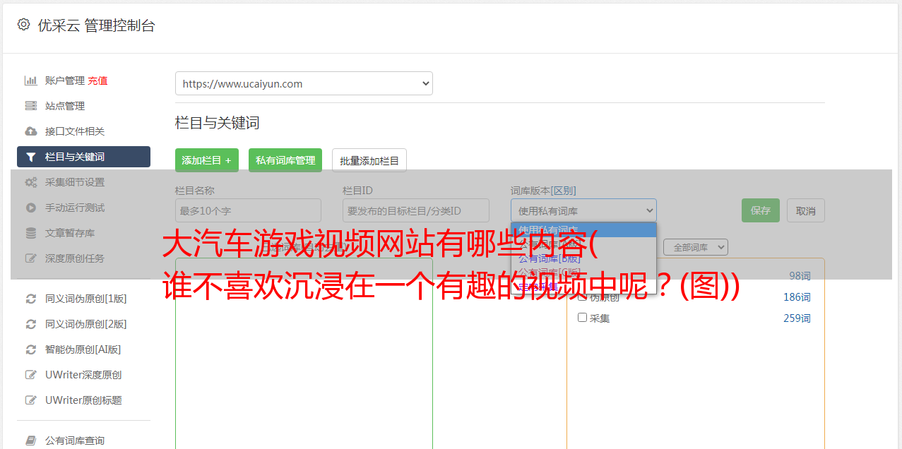Choose 定向采集 from the open list
Image resolution: width=902 pixels, height=449 pixels.
(583, 287)
